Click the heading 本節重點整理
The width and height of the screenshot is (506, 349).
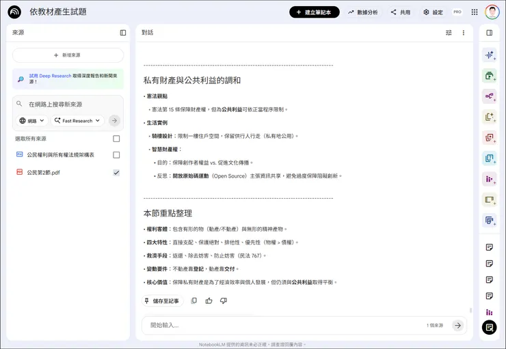click(168, 213)
